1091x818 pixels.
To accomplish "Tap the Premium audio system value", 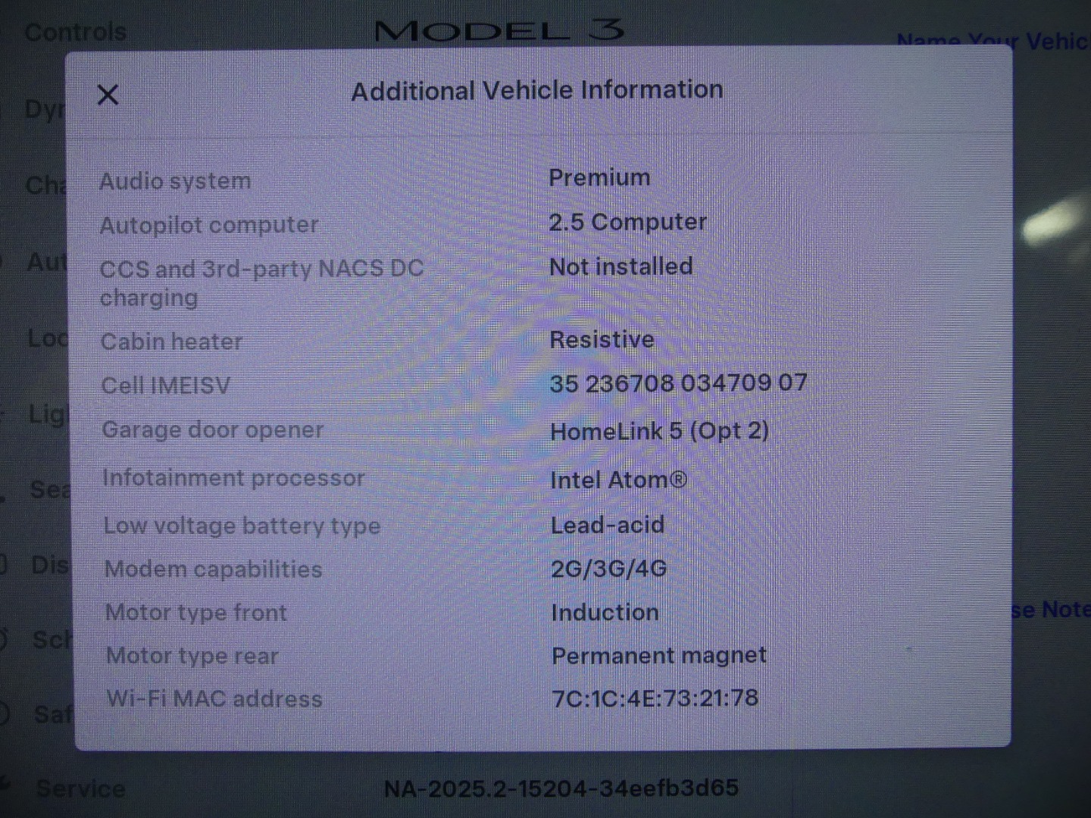I will pos(599,177).
